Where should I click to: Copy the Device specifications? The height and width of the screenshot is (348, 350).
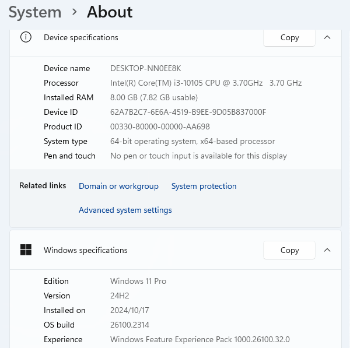289,37
